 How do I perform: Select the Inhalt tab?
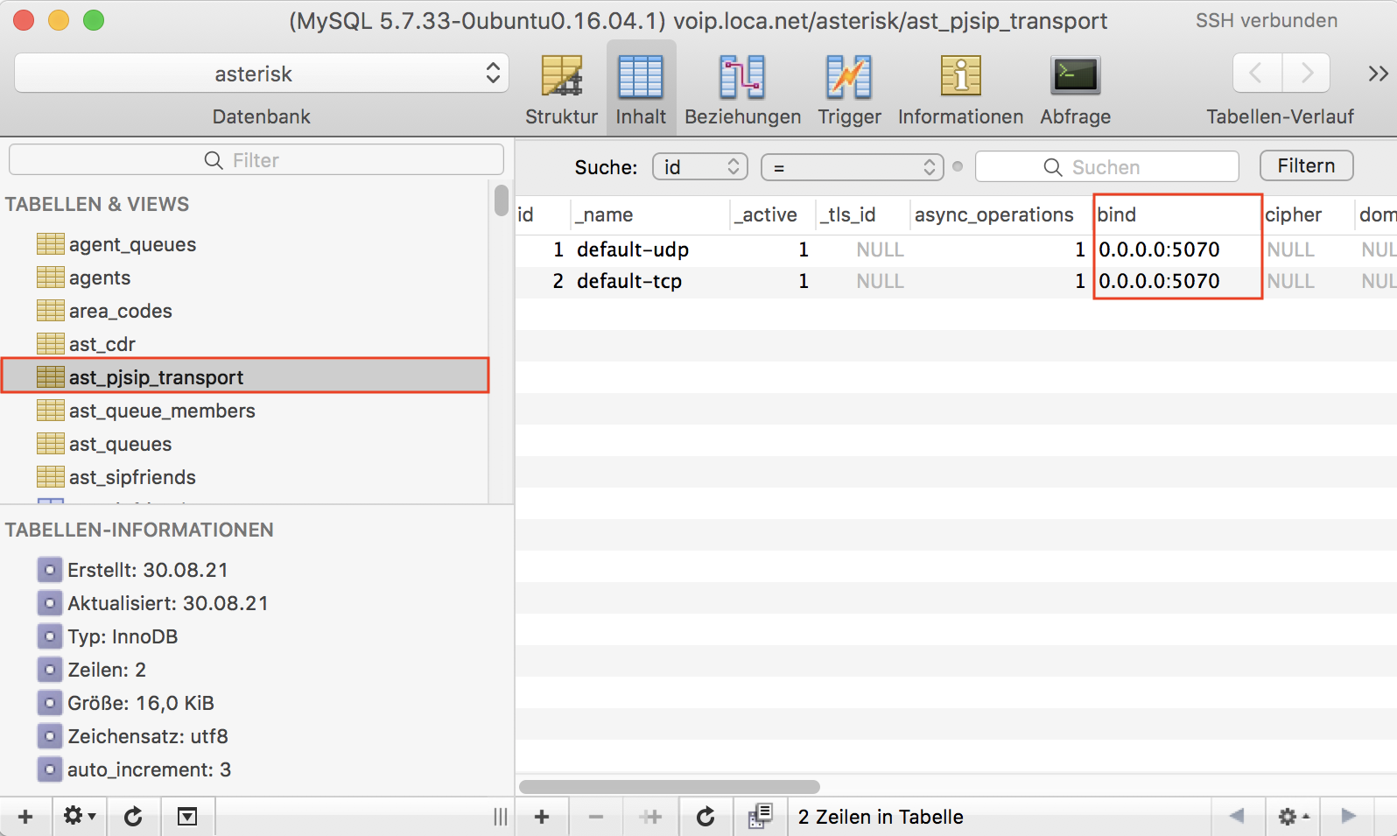[x=641, y=89]
